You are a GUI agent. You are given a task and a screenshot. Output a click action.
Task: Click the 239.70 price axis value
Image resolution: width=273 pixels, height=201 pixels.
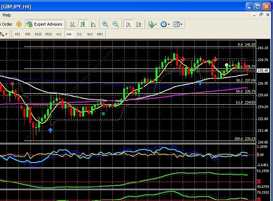(x=263, y=60)
